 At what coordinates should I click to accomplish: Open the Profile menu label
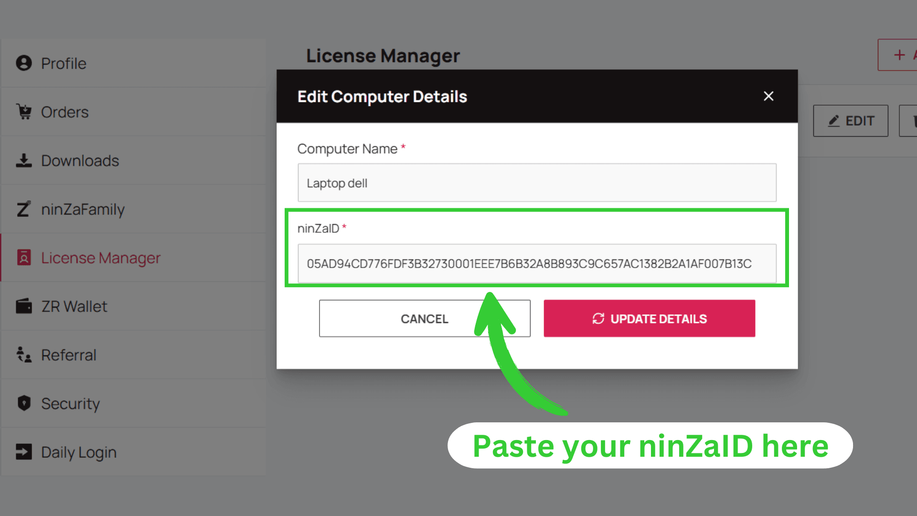[64, 64]
